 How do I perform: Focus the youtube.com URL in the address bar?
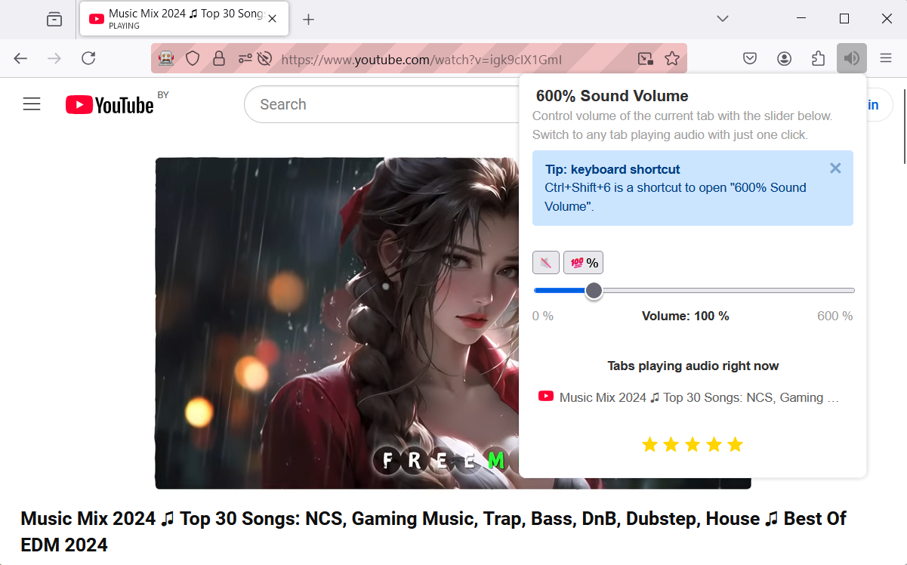point(421,59)
